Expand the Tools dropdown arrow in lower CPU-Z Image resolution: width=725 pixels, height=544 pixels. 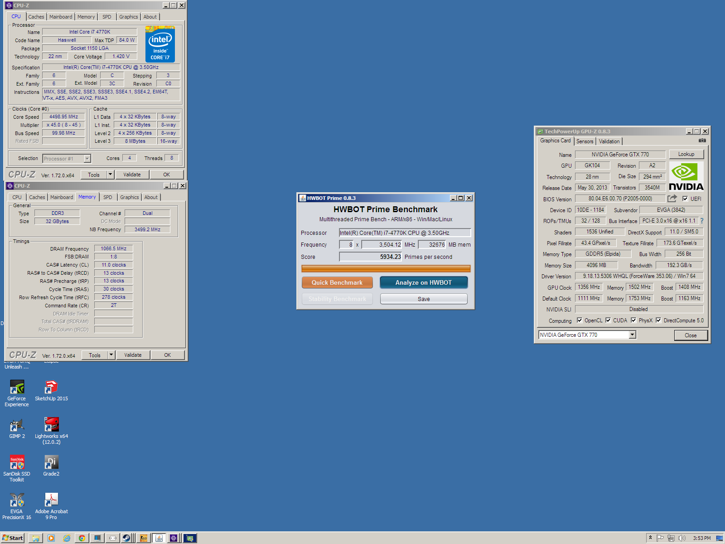(111, 355)
